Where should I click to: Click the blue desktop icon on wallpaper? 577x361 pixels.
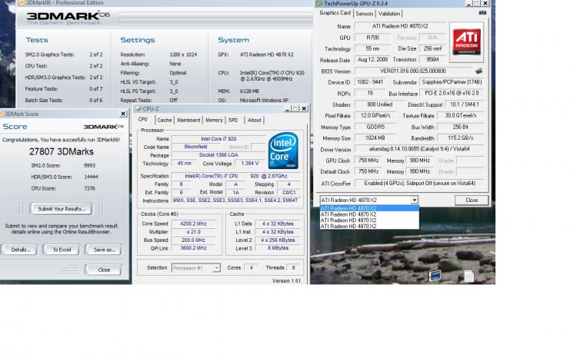tap(435, 276)
